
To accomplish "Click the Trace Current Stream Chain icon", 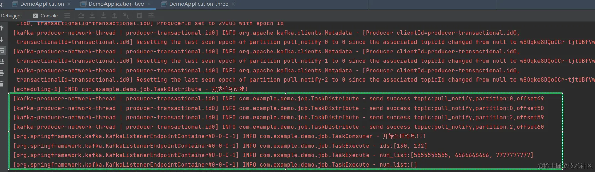I will tap(151, 15).
